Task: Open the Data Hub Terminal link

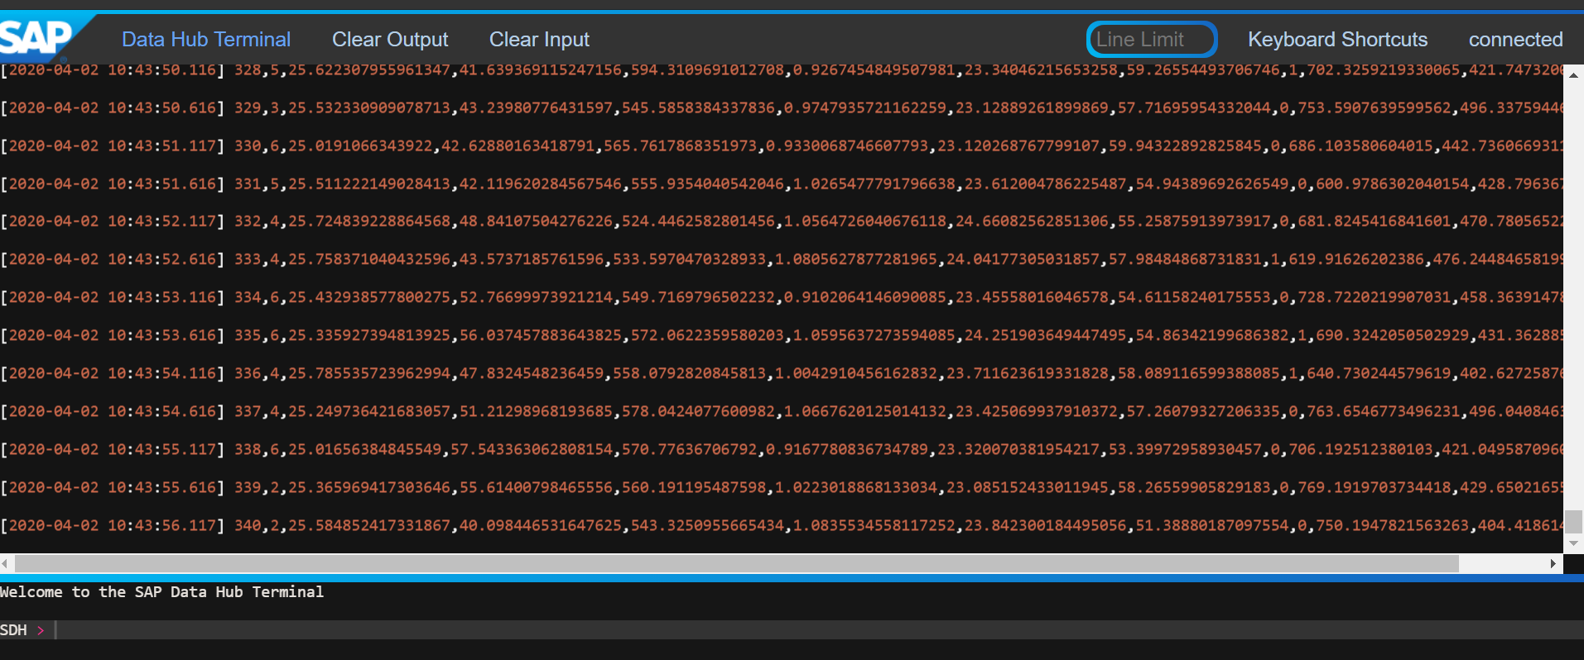Action: click(x=205, y=40)
